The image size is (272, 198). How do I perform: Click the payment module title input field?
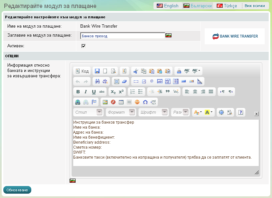pos(123,36)
